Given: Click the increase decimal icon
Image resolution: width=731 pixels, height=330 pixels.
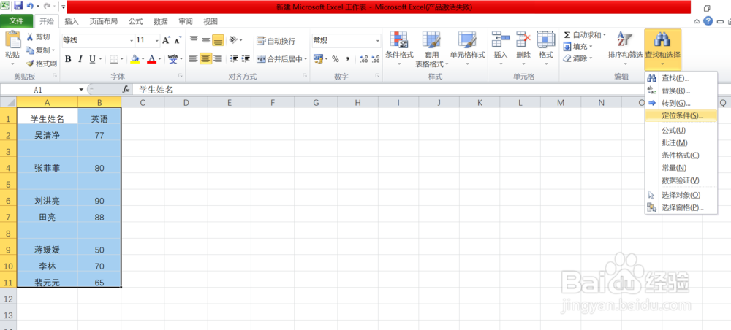Looking at the screenshot, I should point(364,59).
